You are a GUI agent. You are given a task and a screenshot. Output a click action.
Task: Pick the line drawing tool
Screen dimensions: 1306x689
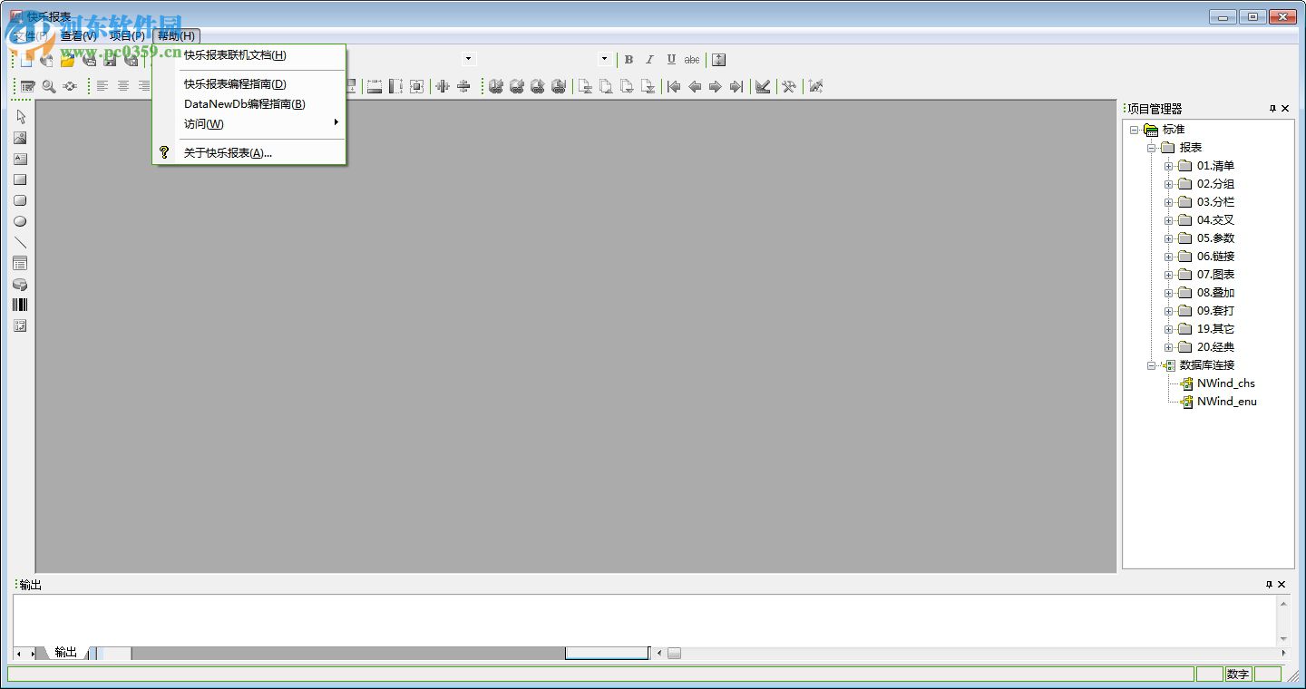tap(20, 243)
